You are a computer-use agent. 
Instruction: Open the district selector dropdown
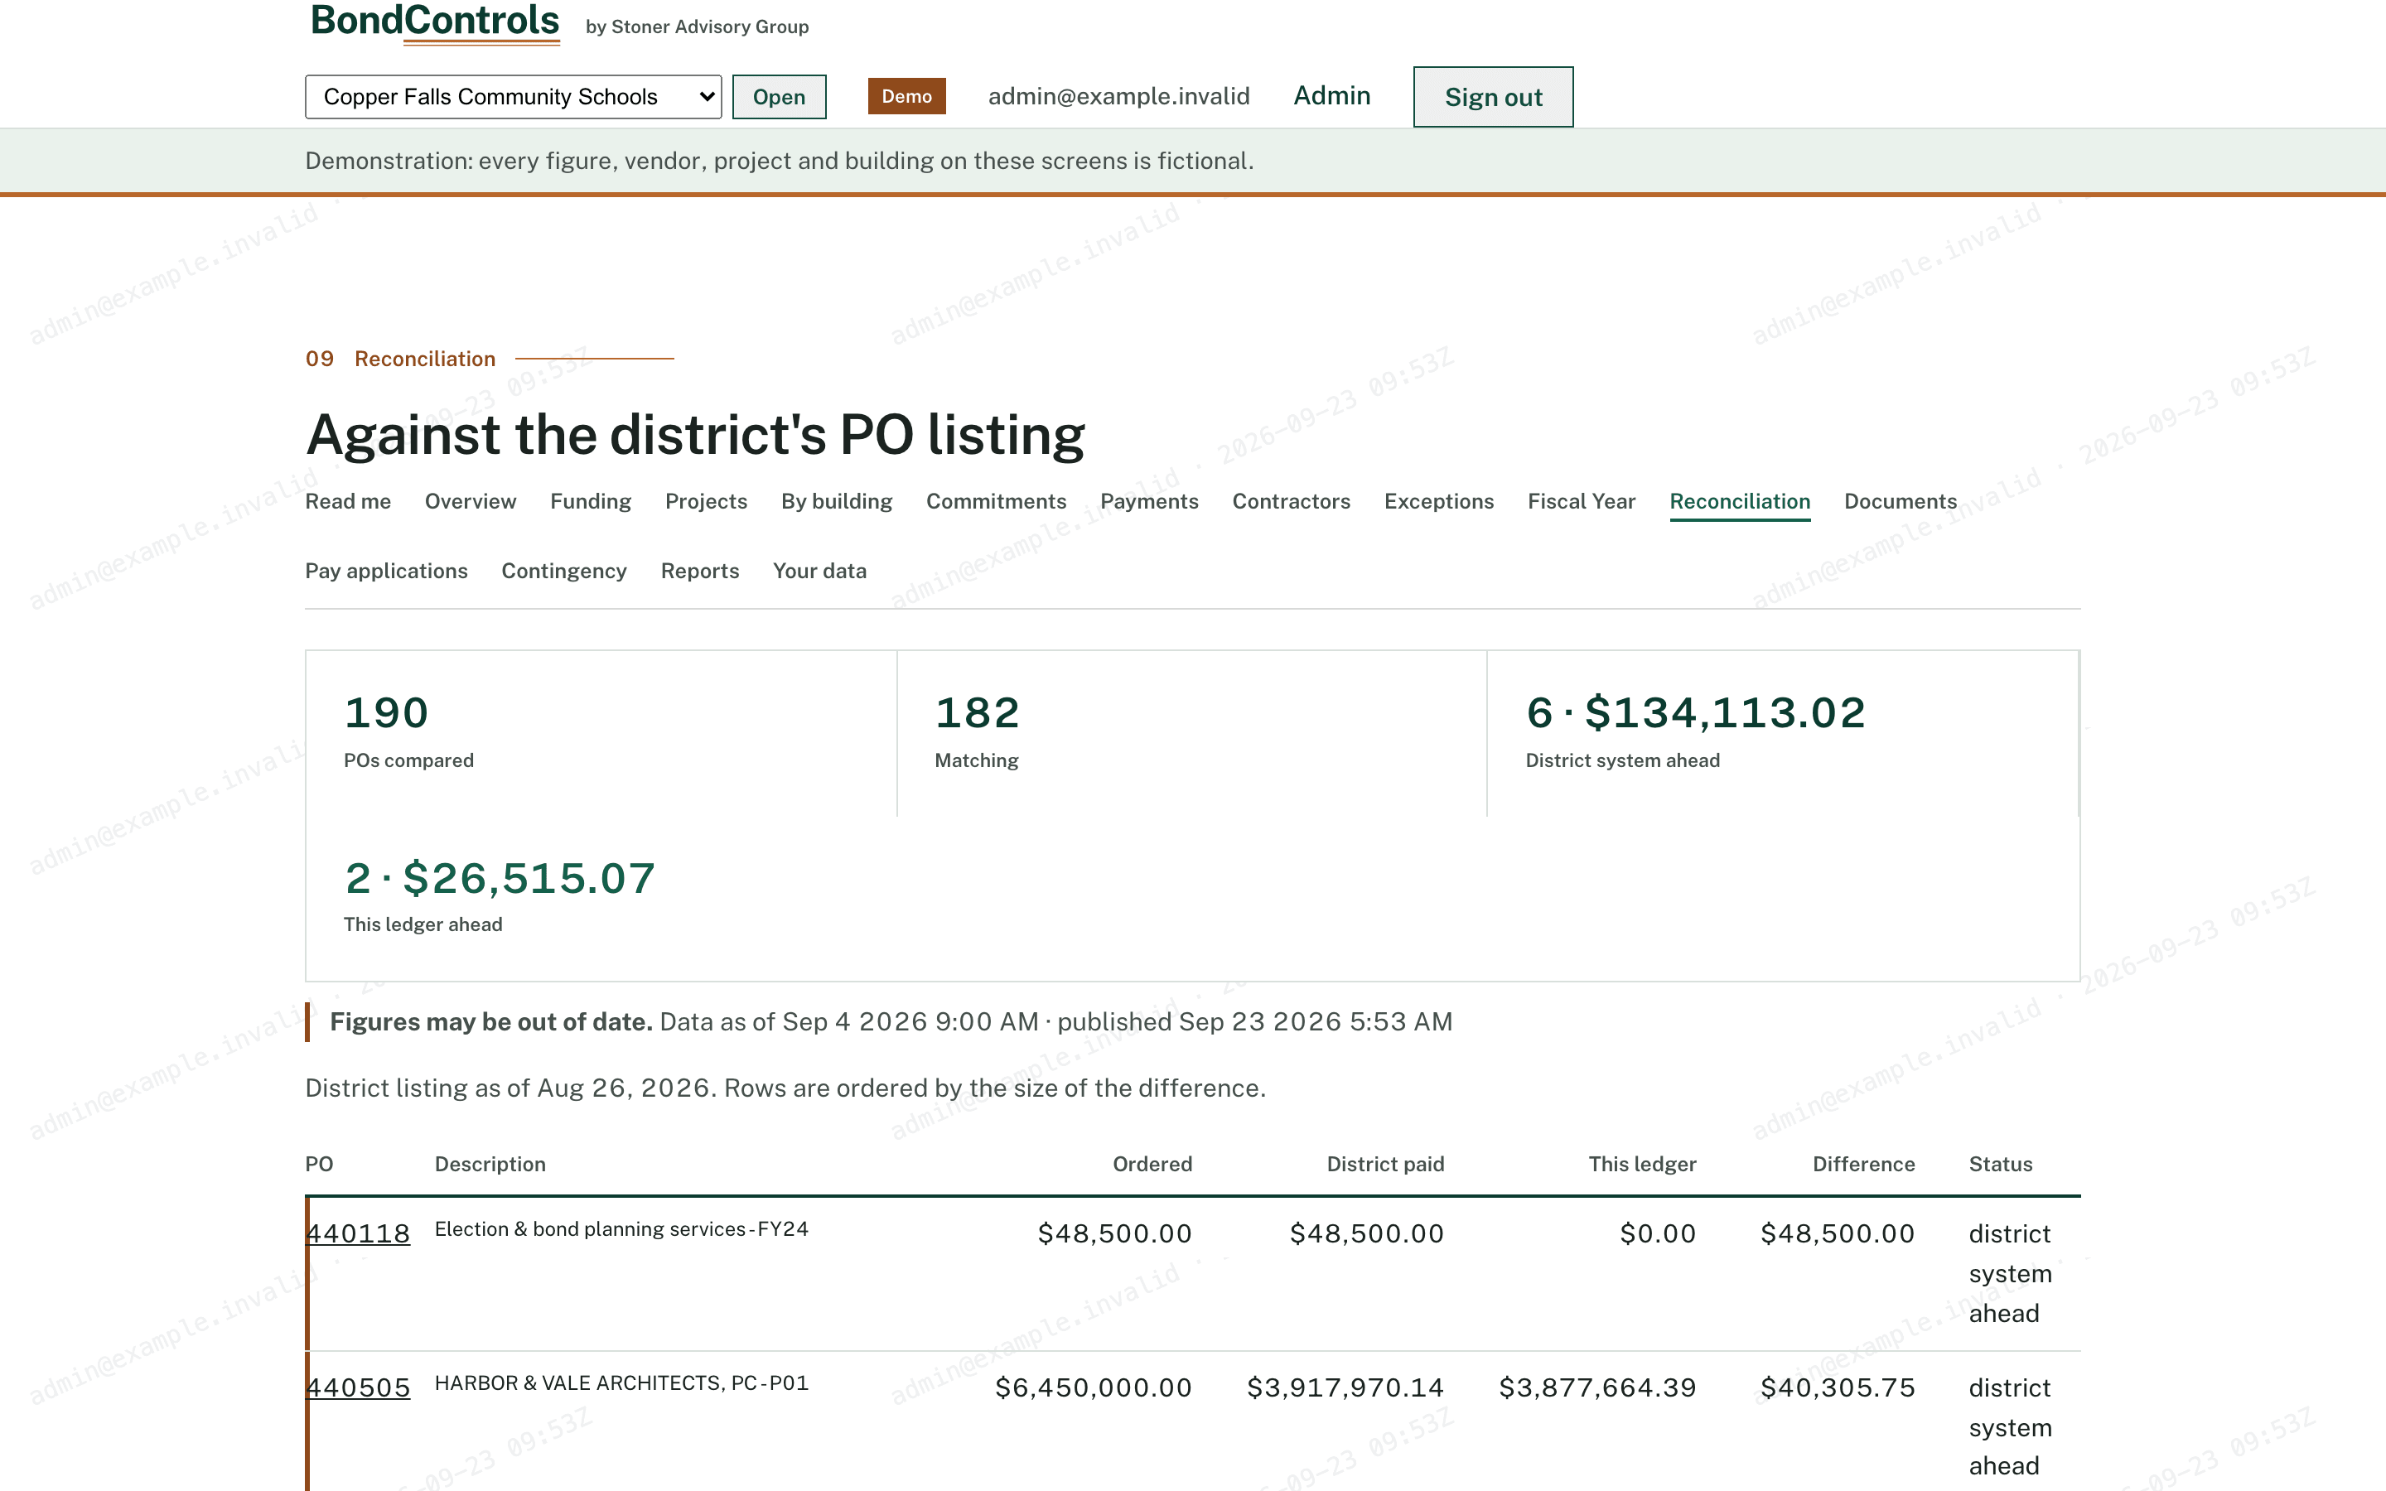[x=513, y=97]
